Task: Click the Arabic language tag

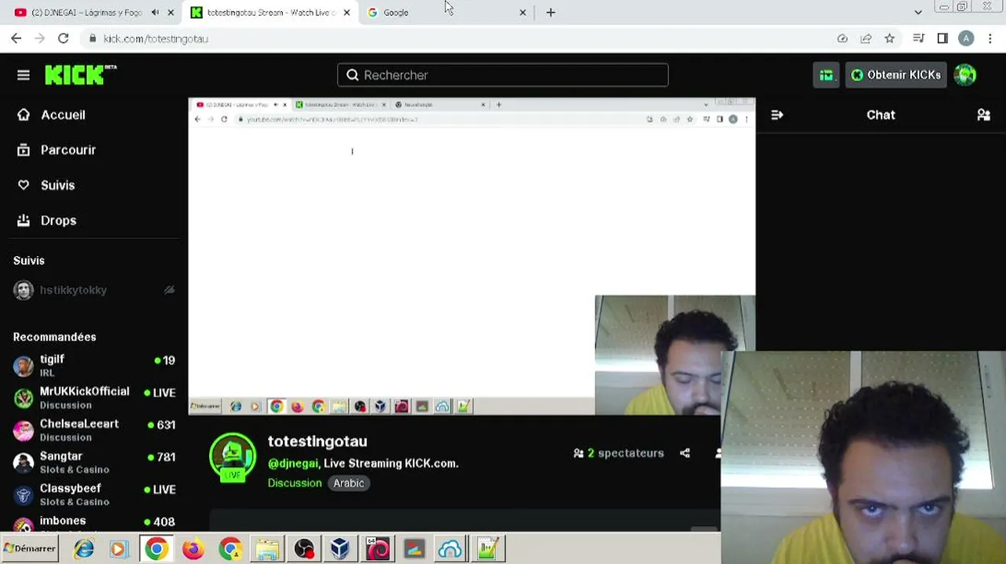Action: click(x=349, y=483)
